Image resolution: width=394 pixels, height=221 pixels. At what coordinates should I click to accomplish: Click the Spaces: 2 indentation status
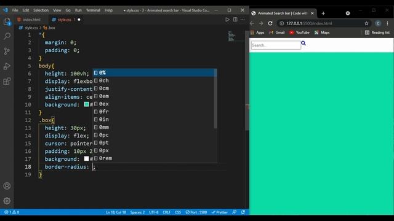(x=137, y=212)
